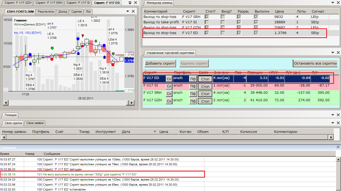Expand the Менеджер команд panel menu arrow

[x=333, y=3]
